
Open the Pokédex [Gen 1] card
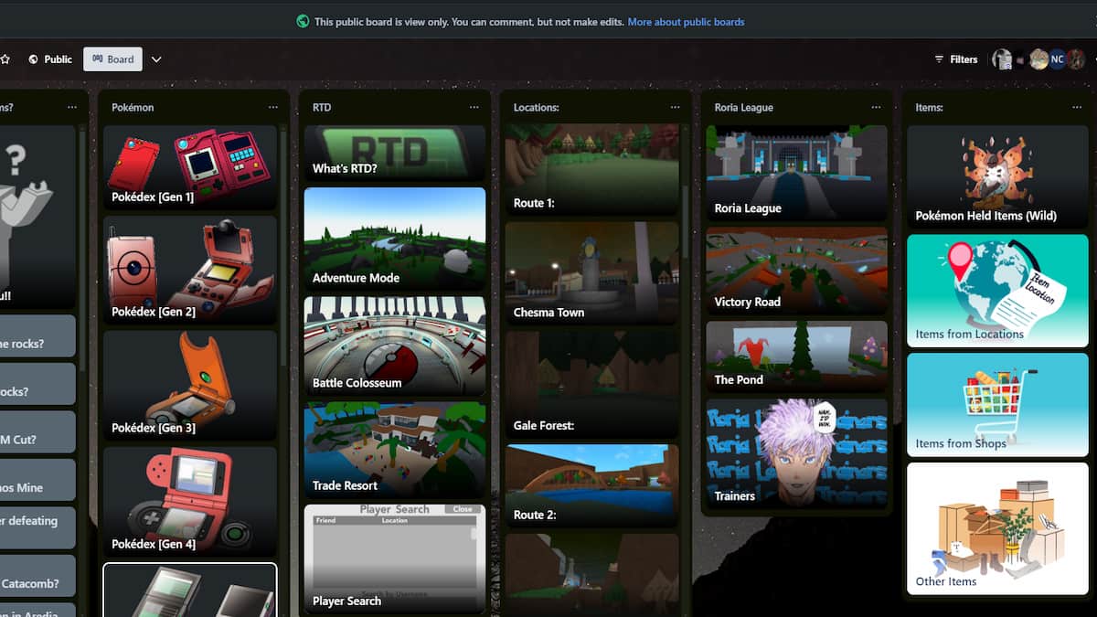190,168
